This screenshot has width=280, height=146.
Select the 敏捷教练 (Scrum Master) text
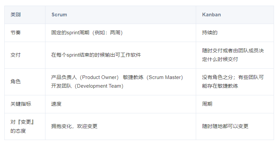pyautogui.click(x=153, y=77)
